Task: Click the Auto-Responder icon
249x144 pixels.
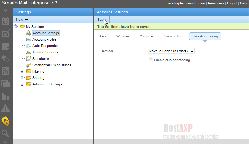Action: point(29,46)
